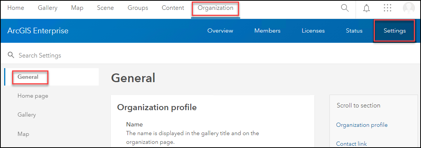Open the Groups tab

click(138, 8)
